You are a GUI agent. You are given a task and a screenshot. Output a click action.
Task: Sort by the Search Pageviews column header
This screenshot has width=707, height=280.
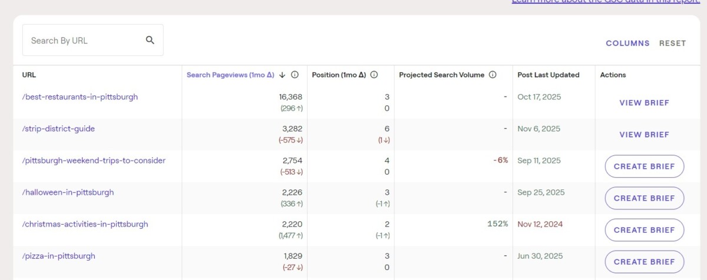click(x=230, y=75)
